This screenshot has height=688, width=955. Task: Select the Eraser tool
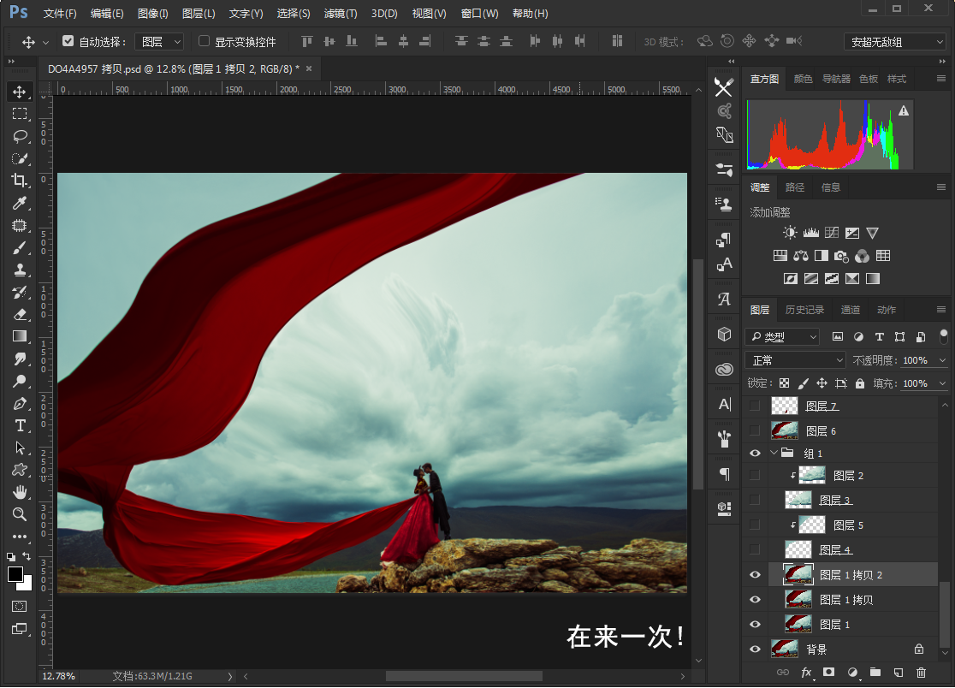20,314
